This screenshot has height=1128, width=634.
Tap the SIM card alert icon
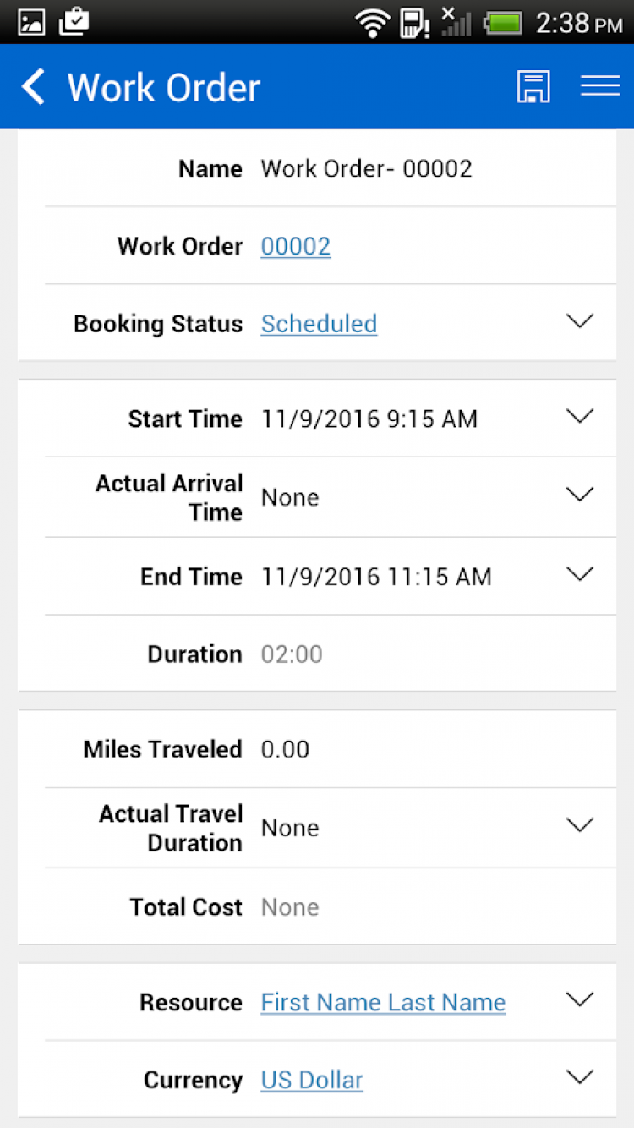point(414,23)
